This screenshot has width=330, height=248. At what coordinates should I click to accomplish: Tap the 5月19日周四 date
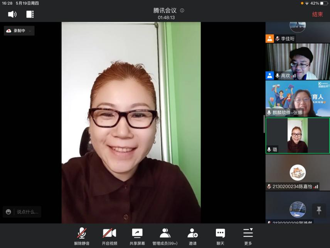(x=27, y=3)
